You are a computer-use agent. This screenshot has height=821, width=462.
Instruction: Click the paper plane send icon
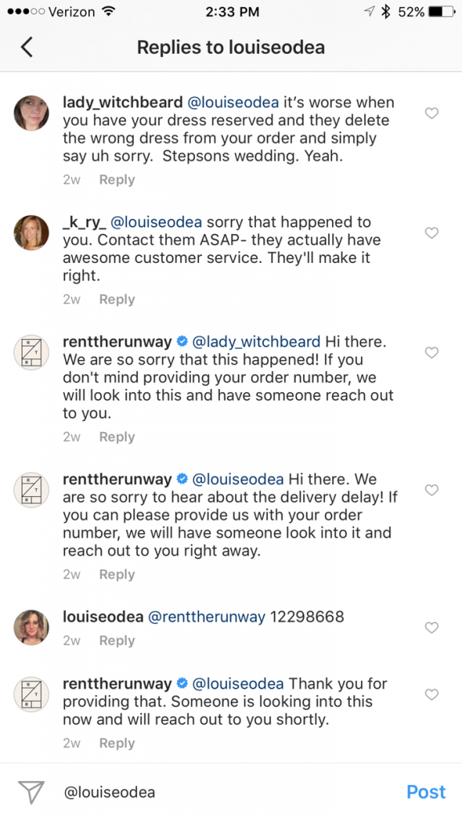(30, 792)
